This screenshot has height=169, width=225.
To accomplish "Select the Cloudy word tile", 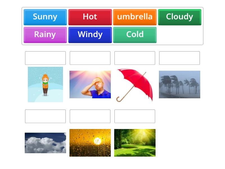I will [179, 17].
